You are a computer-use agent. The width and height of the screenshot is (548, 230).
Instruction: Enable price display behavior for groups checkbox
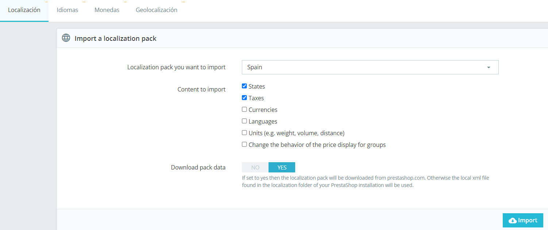click(244, 144)
